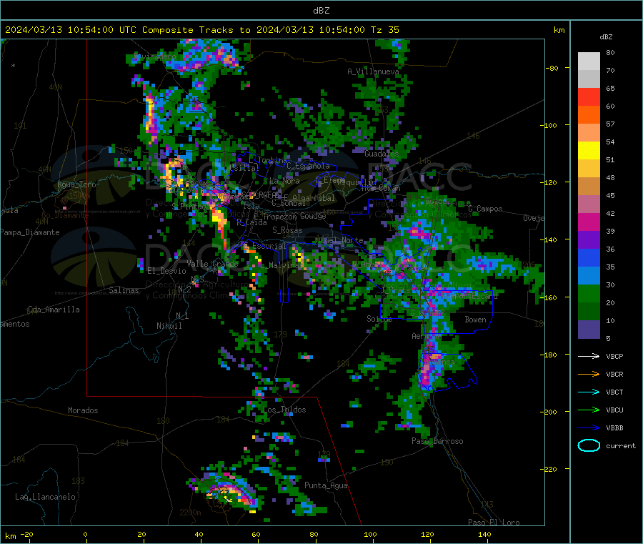Click the '-180' vertical axis label

(x=549, y=355)
